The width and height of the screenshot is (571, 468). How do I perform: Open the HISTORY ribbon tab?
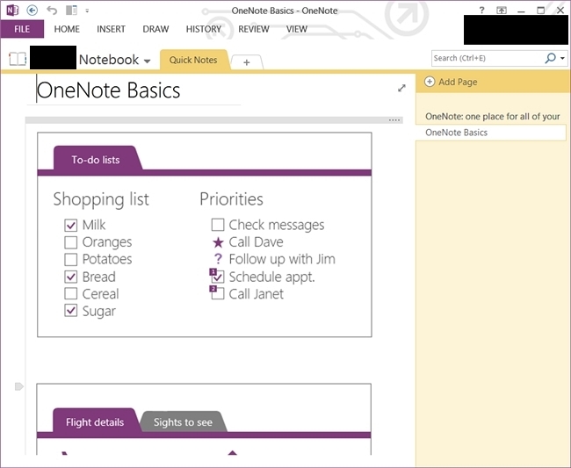204,29
